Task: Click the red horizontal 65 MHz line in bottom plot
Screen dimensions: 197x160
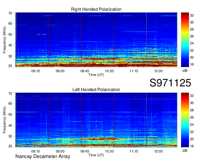Action: pyautogui.click(x=96, y=99)
